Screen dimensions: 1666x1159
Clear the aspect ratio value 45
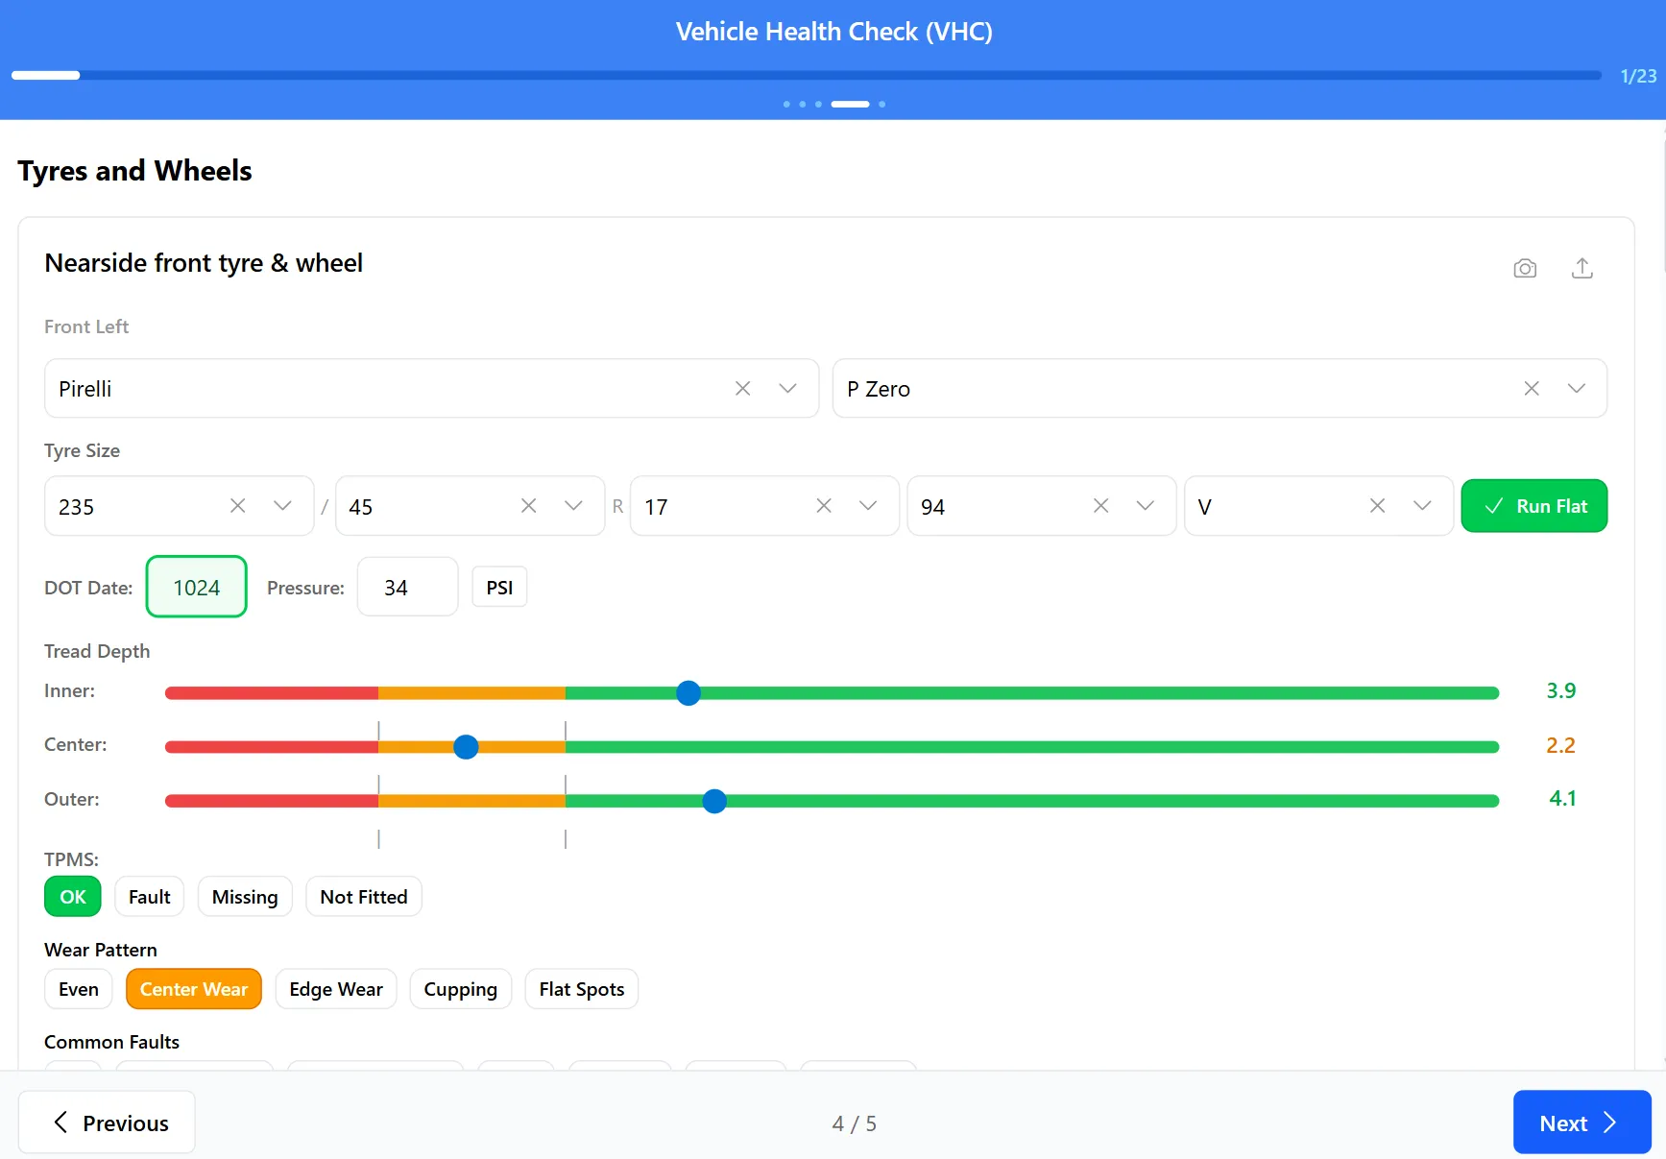click(528, 506)
